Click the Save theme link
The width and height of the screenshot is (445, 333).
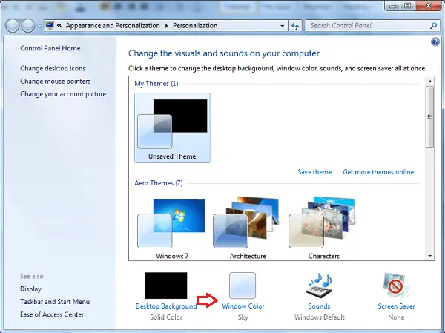(314, 172)
